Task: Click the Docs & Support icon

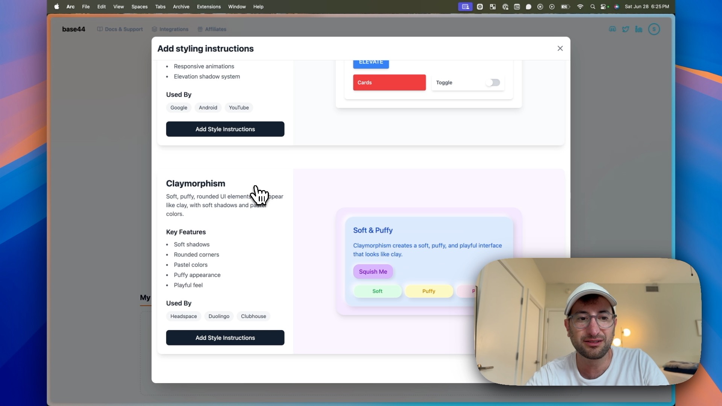Action: 99,29
